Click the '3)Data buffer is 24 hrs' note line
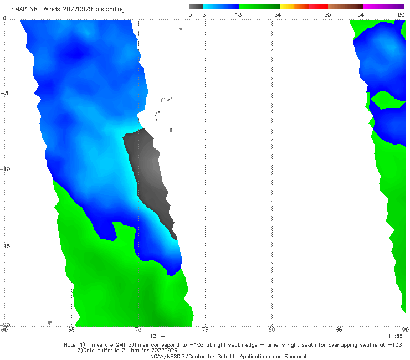Image resolution: width=410 pixels, height=360 pixels. tap(127, 351)
